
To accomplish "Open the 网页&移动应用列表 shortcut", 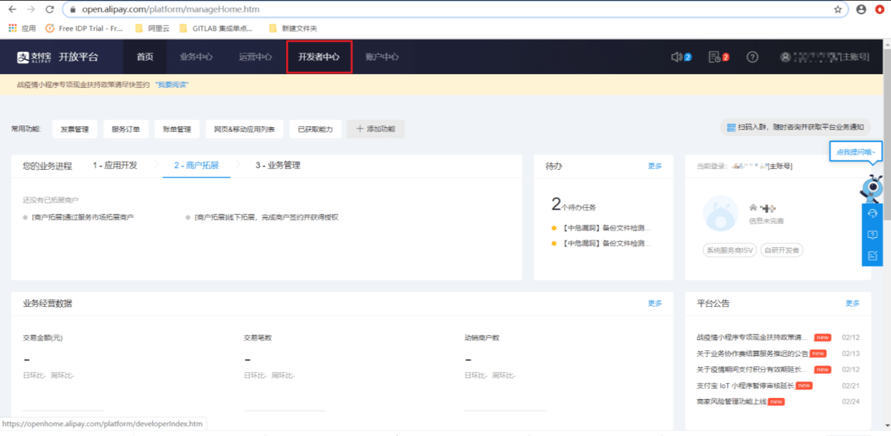I will click(245, 129).
